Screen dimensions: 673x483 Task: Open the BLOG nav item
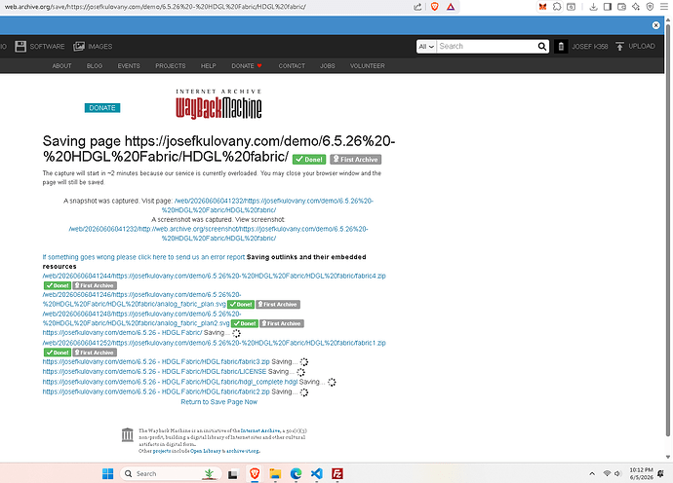95,66
